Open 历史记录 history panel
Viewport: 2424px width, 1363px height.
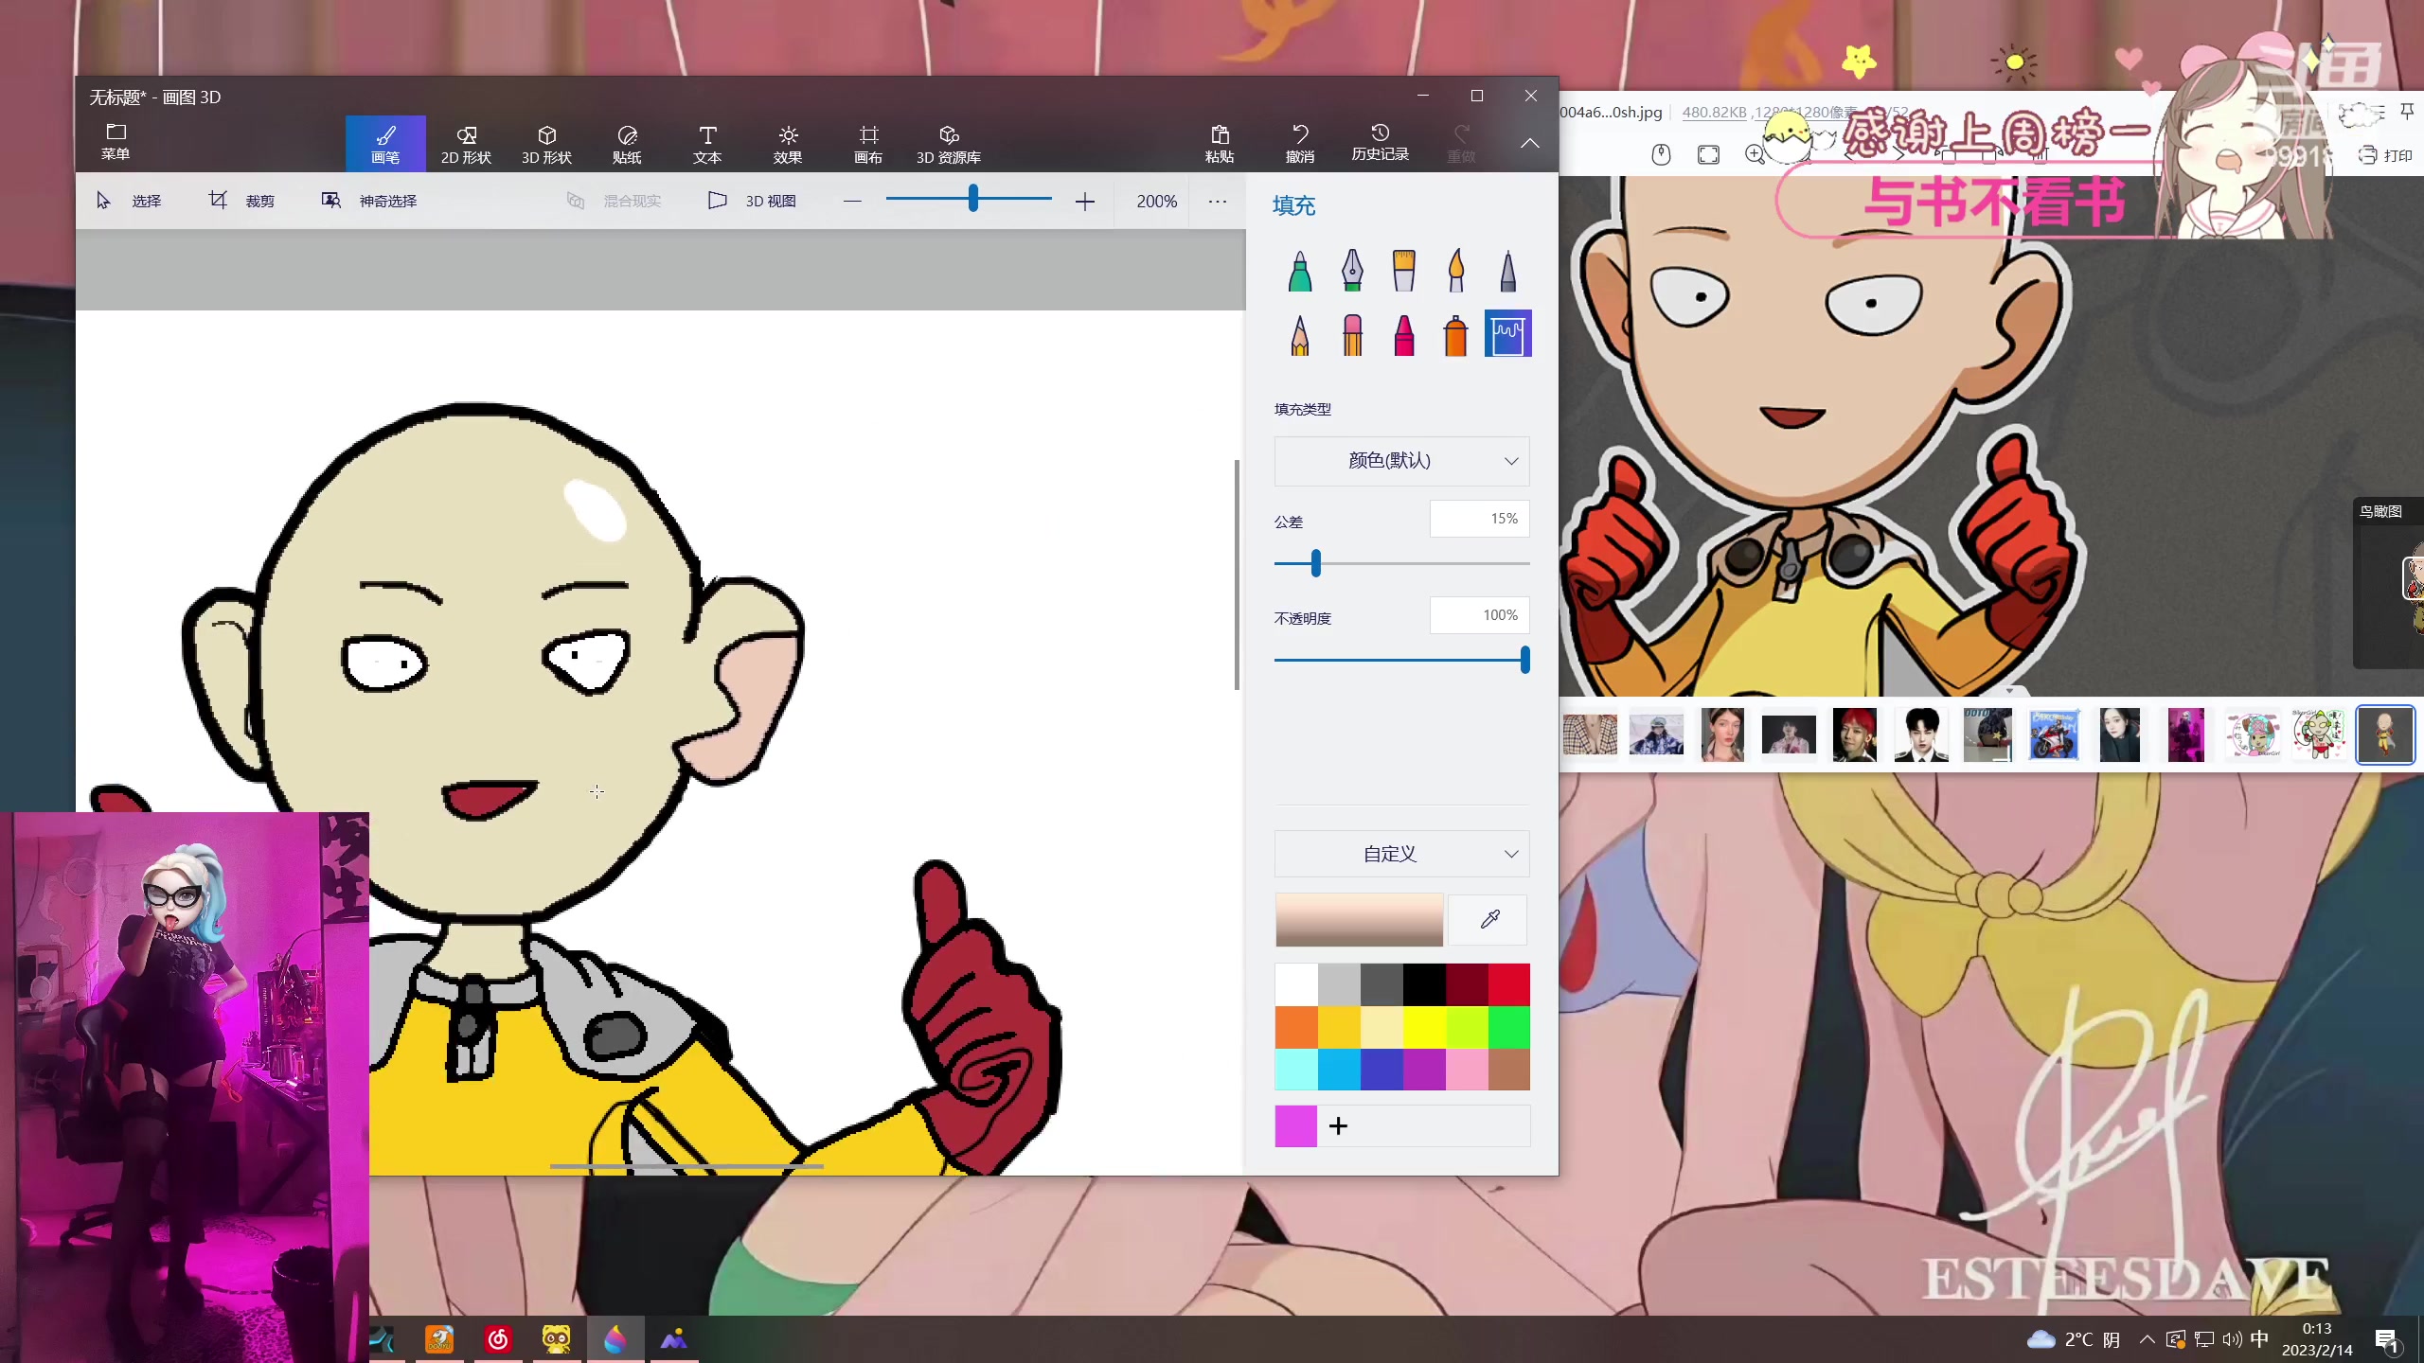1381,144
